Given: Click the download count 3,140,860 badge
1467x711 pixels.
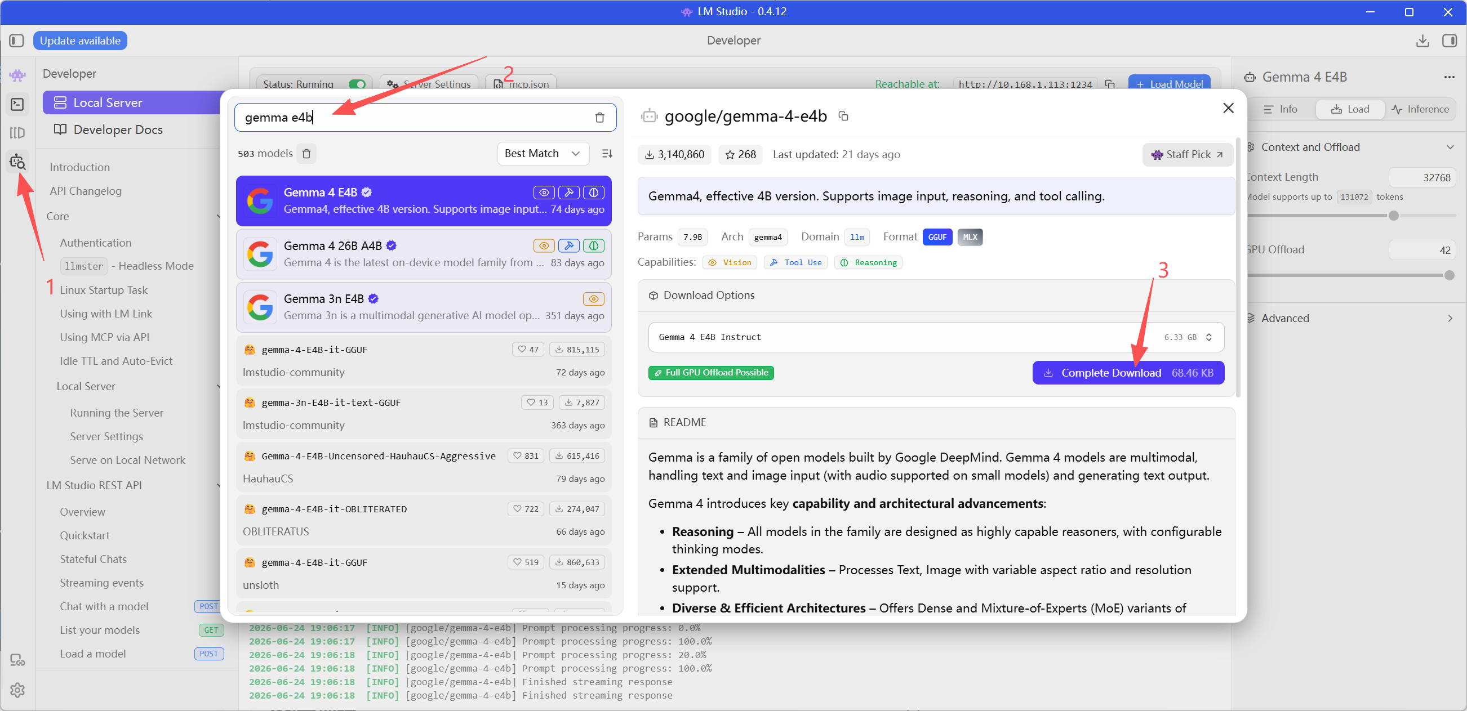Looking at the screenshot, I should (x=674, y=154).
